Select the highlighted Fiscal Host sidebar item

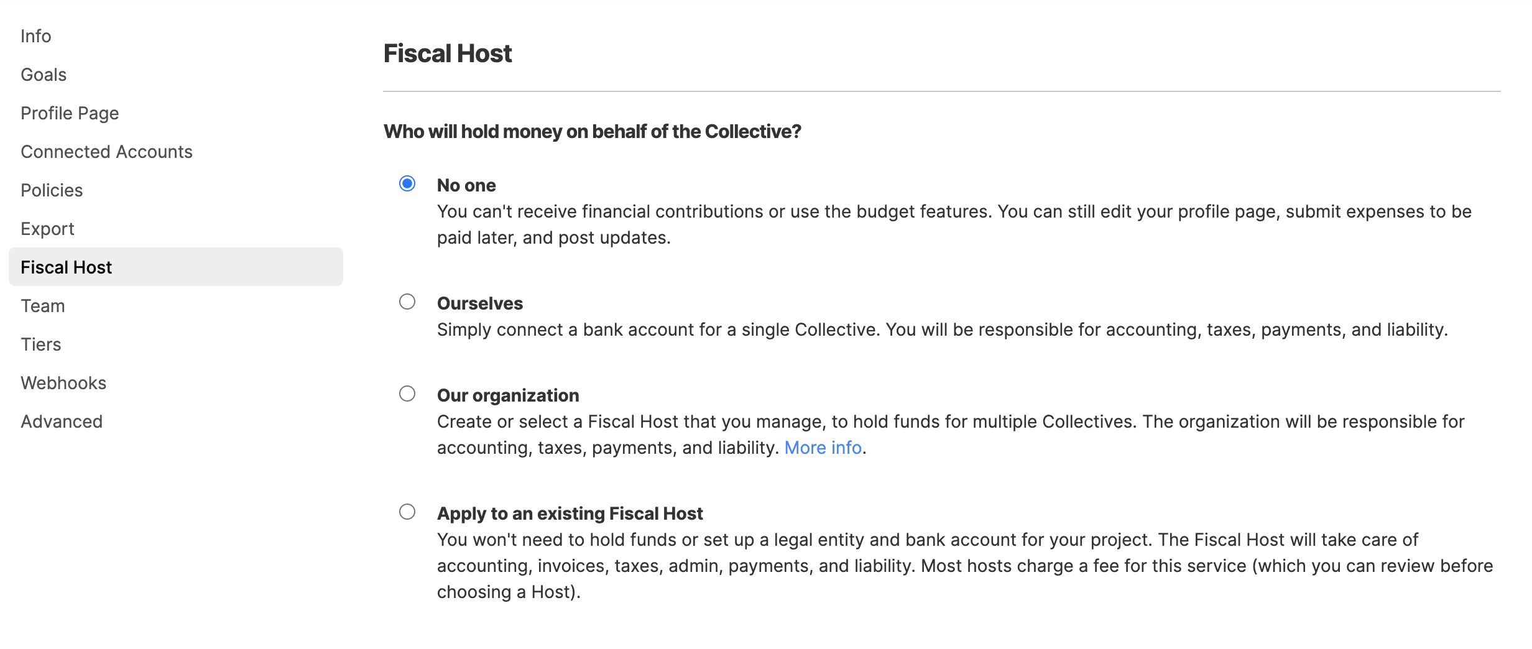coord(176,267)
